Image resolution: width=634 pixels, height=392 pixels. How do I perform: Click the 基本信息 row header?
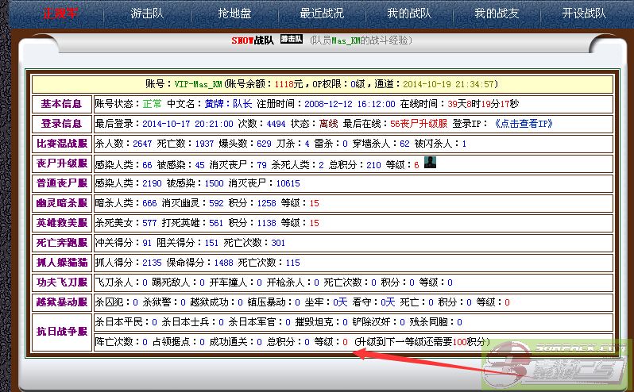(61, 104)
